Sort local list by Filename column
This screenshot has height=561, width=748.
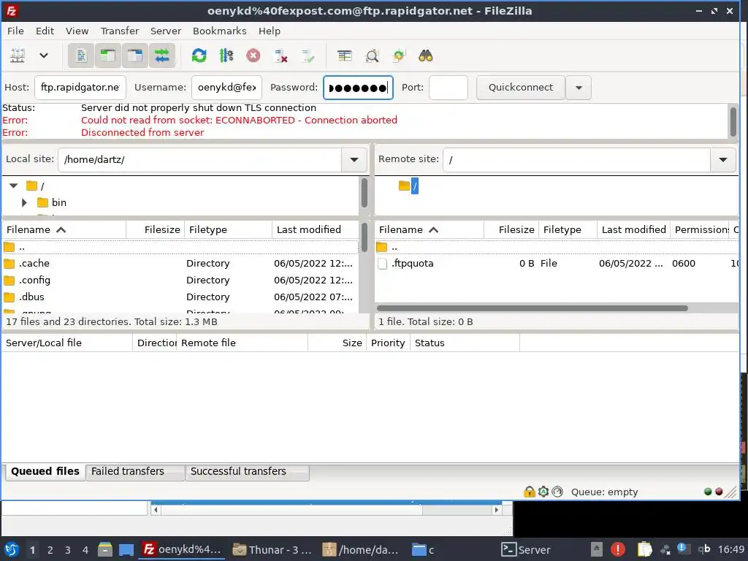64,229
